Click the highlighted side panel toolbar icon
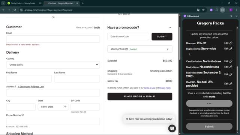The height and width of the screenshot is (135, 240). point(222,10)
